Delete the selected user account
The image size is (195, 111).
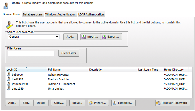coord(41,103)
